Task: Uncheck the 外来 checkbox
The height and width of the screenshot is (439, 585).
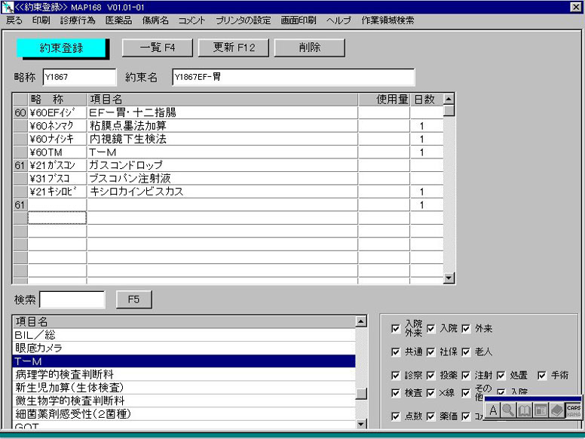Action: [x=466, y=329]
